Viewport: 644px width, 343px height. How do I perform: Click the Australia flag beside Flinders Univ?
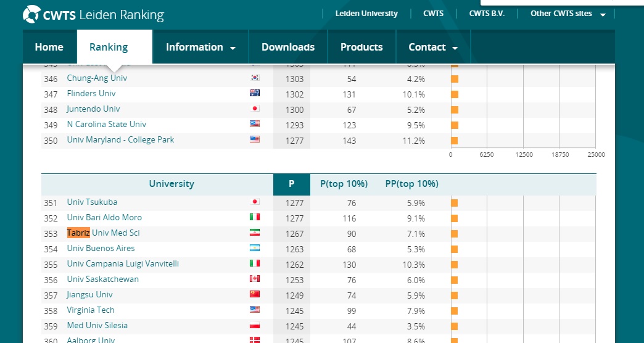254,94
